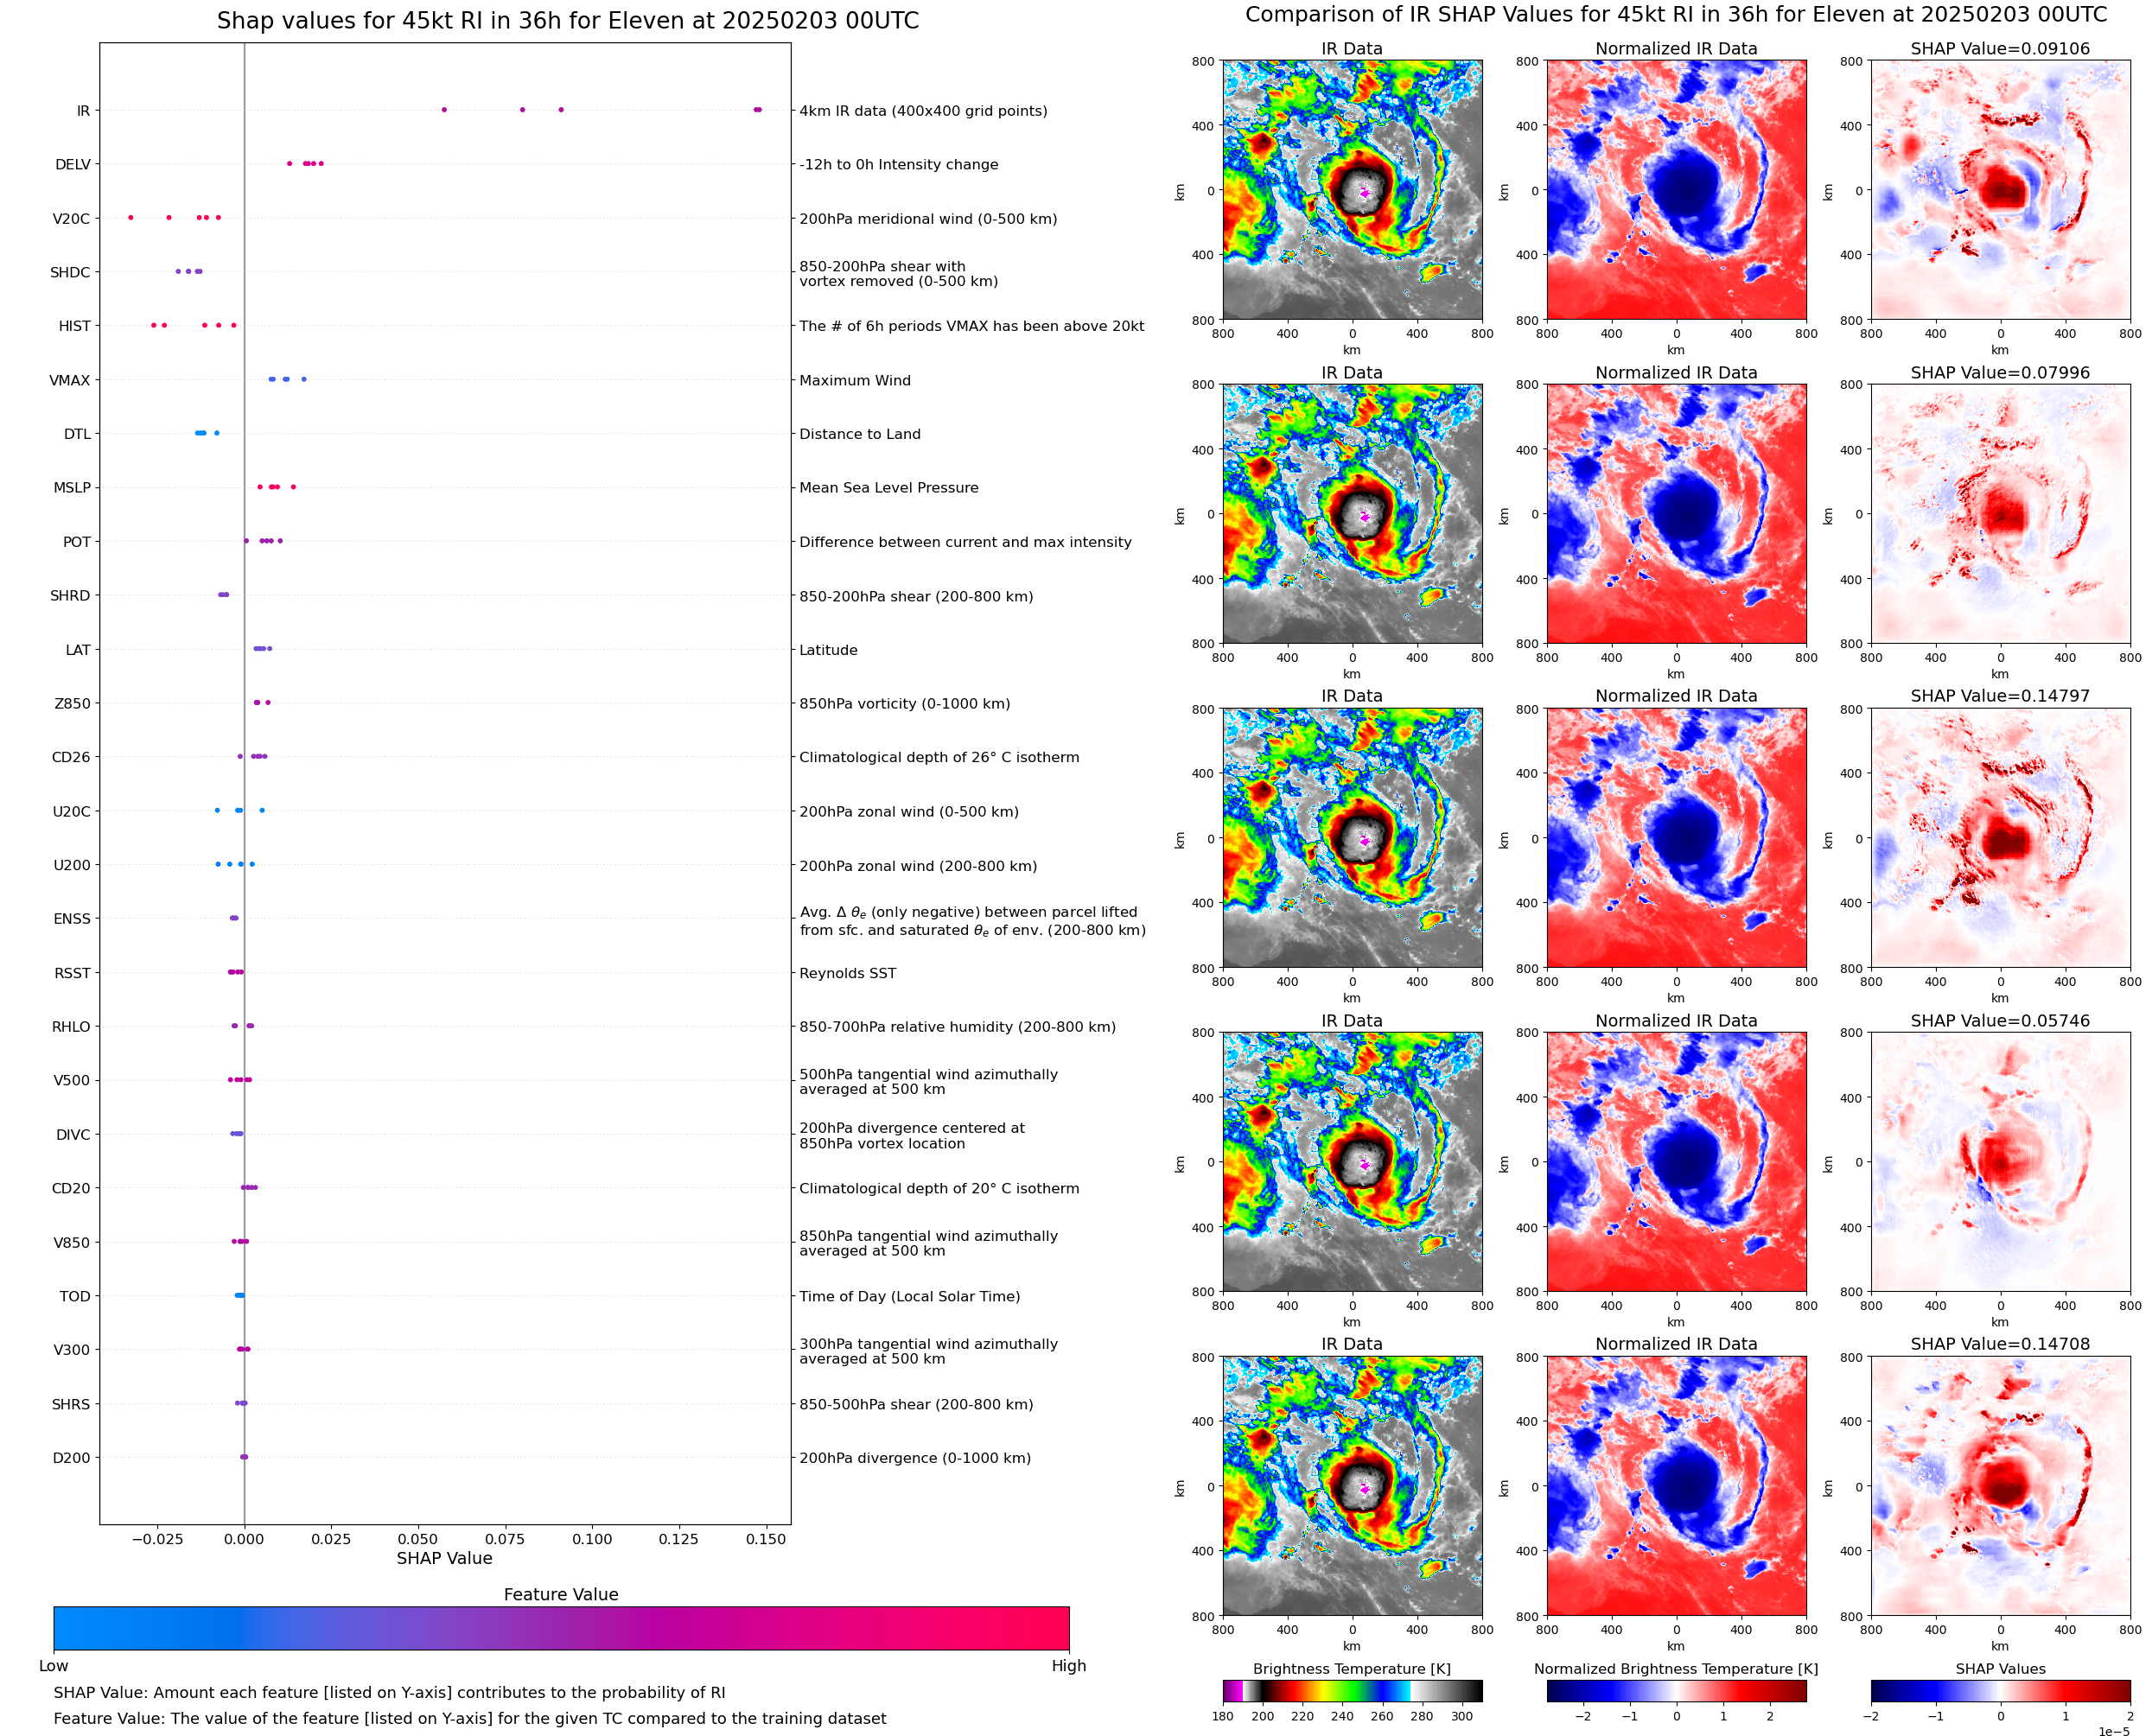Click the bottom Normalized IR Data image
Viewport: 2152px width, 1736px height.
pos(1676,1486)
